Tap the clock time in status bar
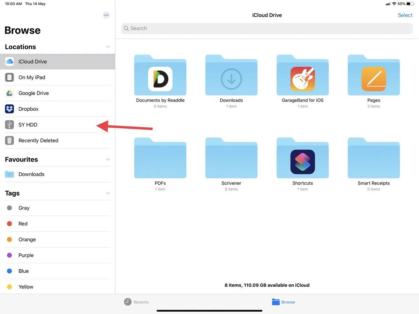The height and width of the screenshot is (314, 419). (13, 4)
